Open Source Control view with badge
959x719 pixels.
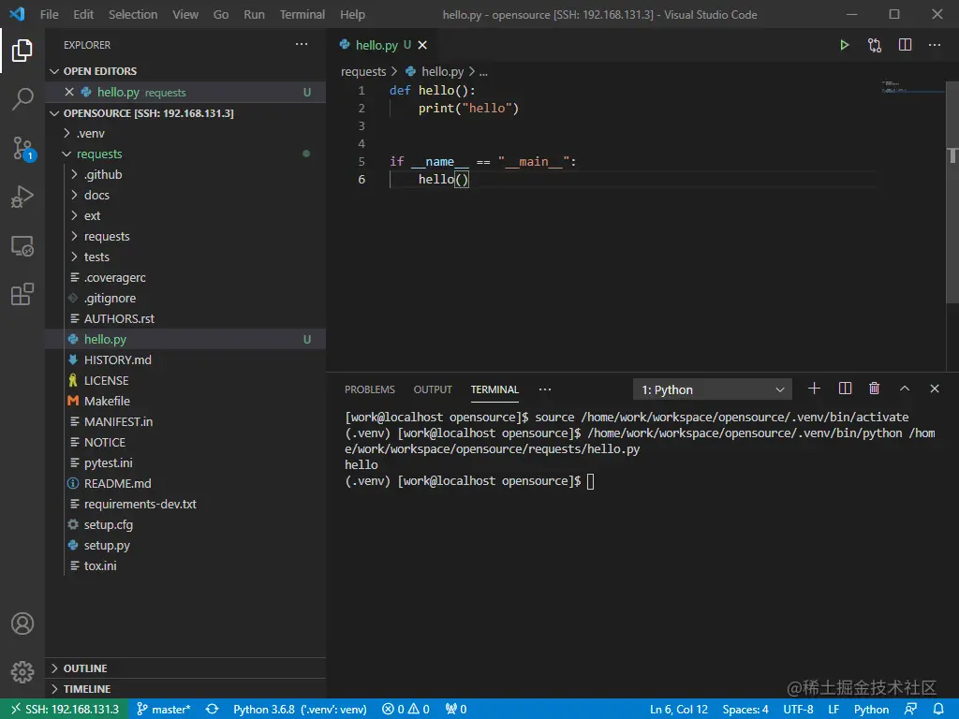tap(23, 149)
